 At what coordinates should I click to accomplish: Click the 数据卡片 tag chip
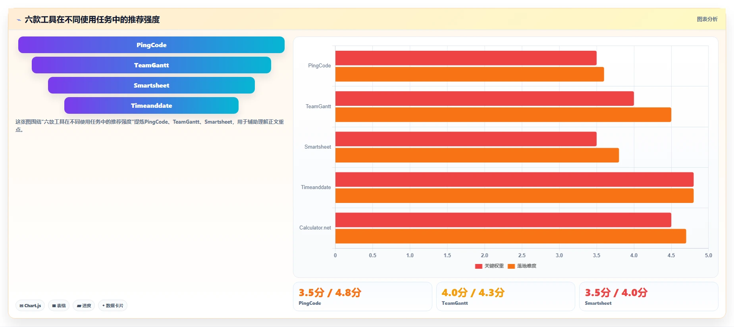point(113,306)
